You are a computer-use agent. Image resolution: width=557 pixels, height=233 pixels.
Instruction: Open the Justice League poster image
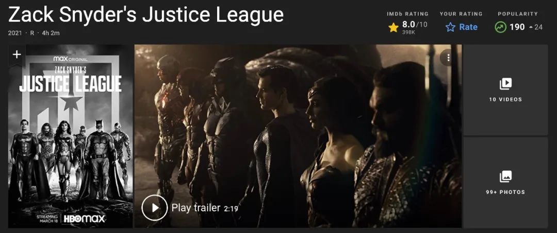click(x=70, y=136)
